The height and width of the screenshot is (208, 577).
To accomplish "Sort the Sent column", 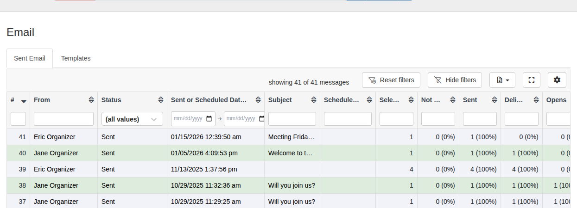I will (x=495, y=100).
